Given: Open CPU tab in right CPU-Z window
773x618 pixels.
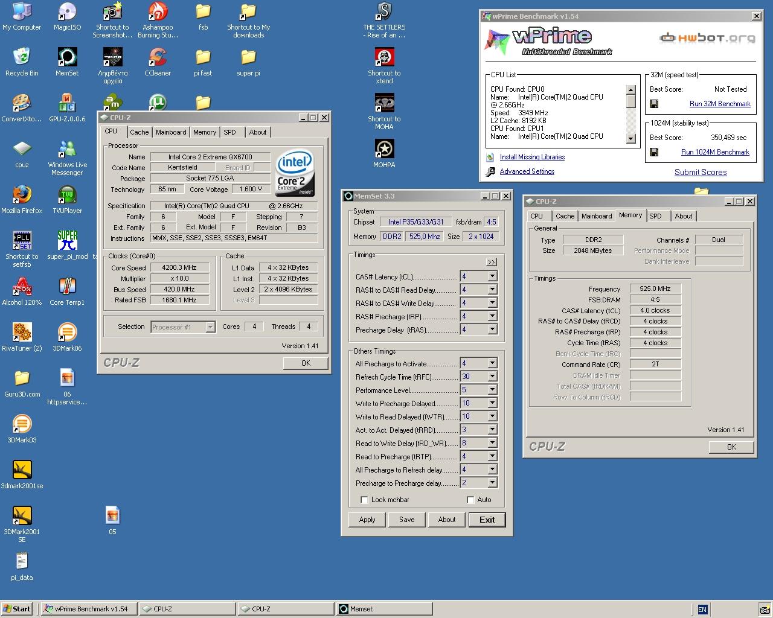Looking at the screenshot, I should coord(536,216).
